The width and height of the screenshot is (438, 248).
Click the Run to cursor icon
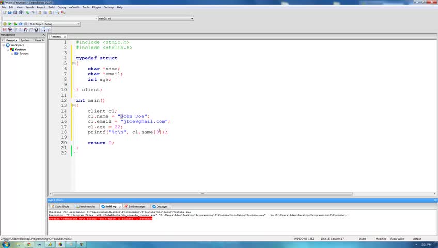pos(10,29)
